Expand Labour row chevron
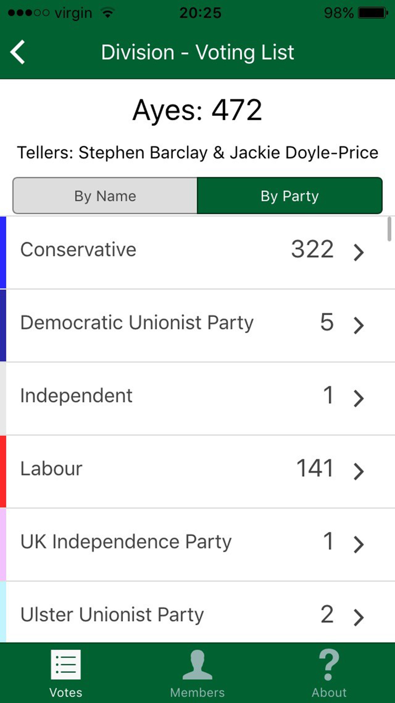395x703 pixels. click(359, 472)
